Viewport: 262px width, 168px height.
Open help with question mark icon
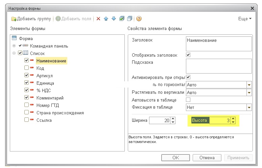pos(139,19)
